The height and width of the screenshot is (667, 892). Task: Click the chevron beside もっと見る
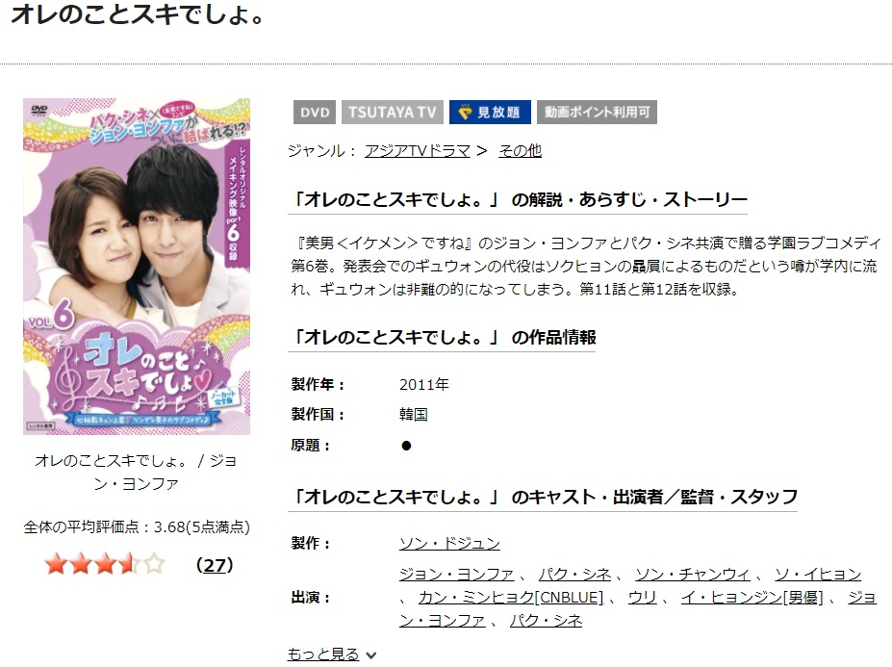pyautogui.click(x=370, y=655)
